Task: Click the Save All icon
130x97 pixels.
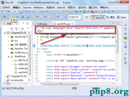Action: pyautogui.click(x=17, y=12)
